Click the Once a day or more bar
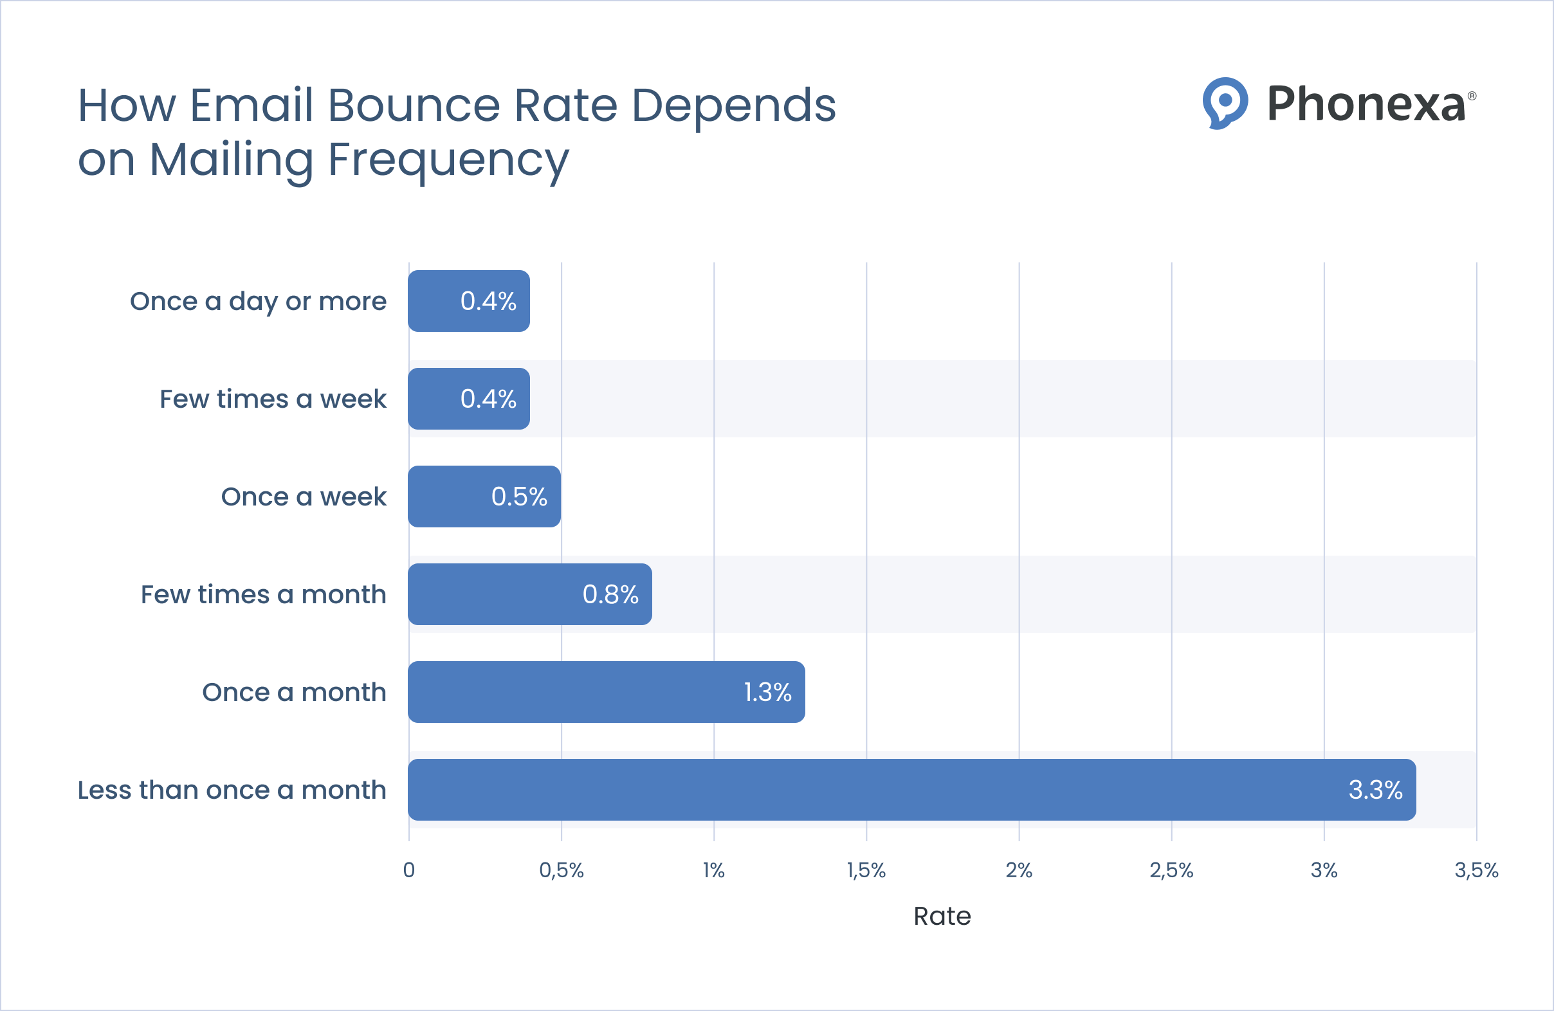 (x=468, y=301)
